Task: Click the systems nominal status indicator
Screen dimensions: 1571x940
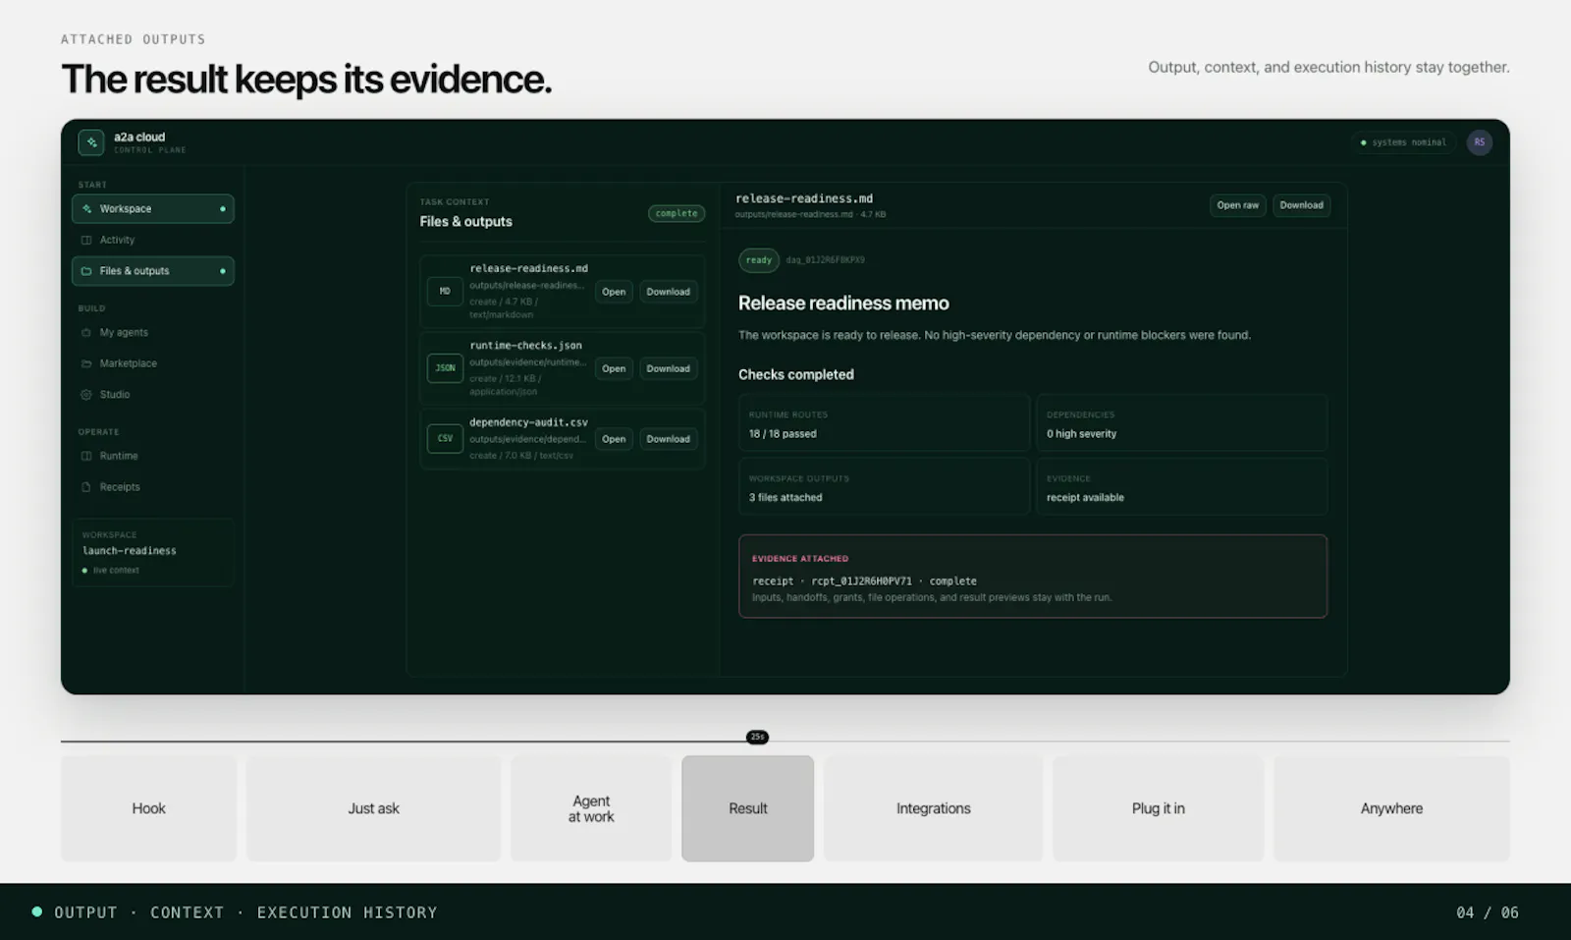Action: (1404, 142)
